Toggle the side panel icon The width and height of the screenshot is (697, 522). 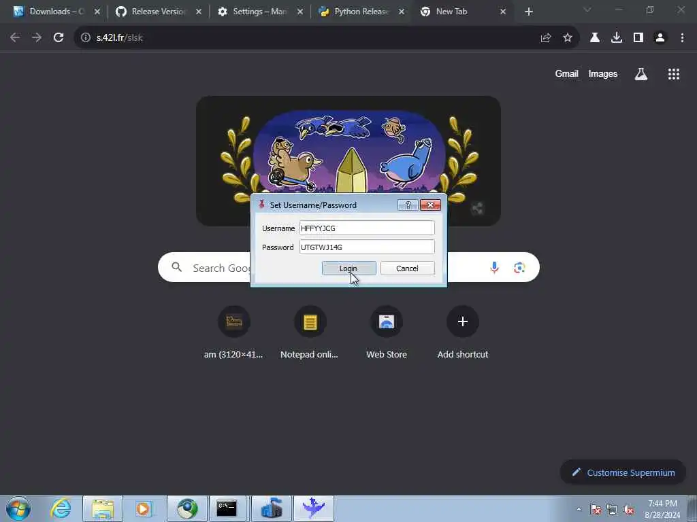tap(638, 38)
